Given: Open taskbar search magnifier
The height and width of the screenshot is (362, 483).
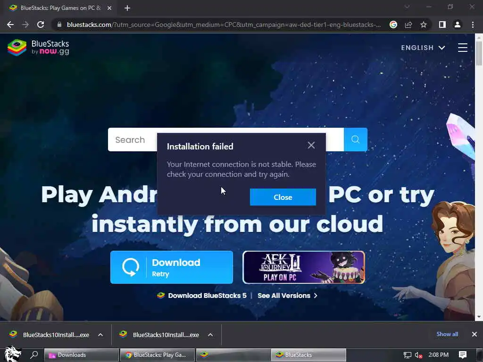Looking at the screenshot, I should pos(34,355).
